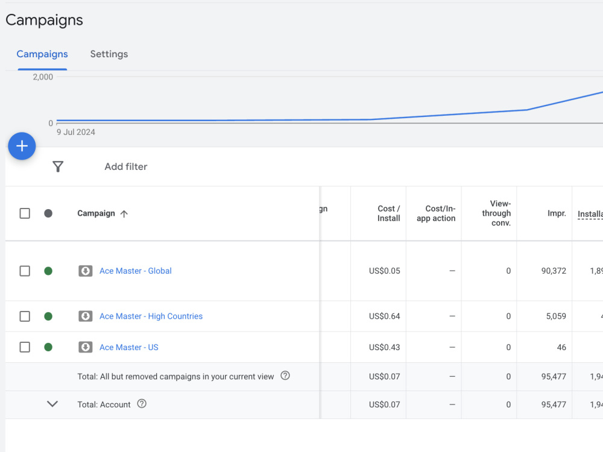
Task: Open the filter funnel icon
Action: click(58, 166)
